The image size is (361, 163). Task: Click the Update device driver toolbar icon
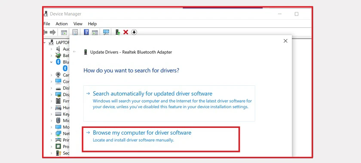118,32
